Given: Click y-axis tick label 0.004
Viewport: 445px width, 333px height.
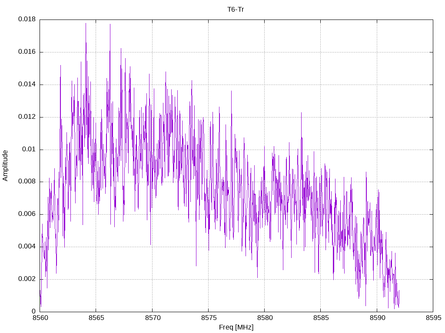Looking at the screenshot, I should (x=27, y=246).
